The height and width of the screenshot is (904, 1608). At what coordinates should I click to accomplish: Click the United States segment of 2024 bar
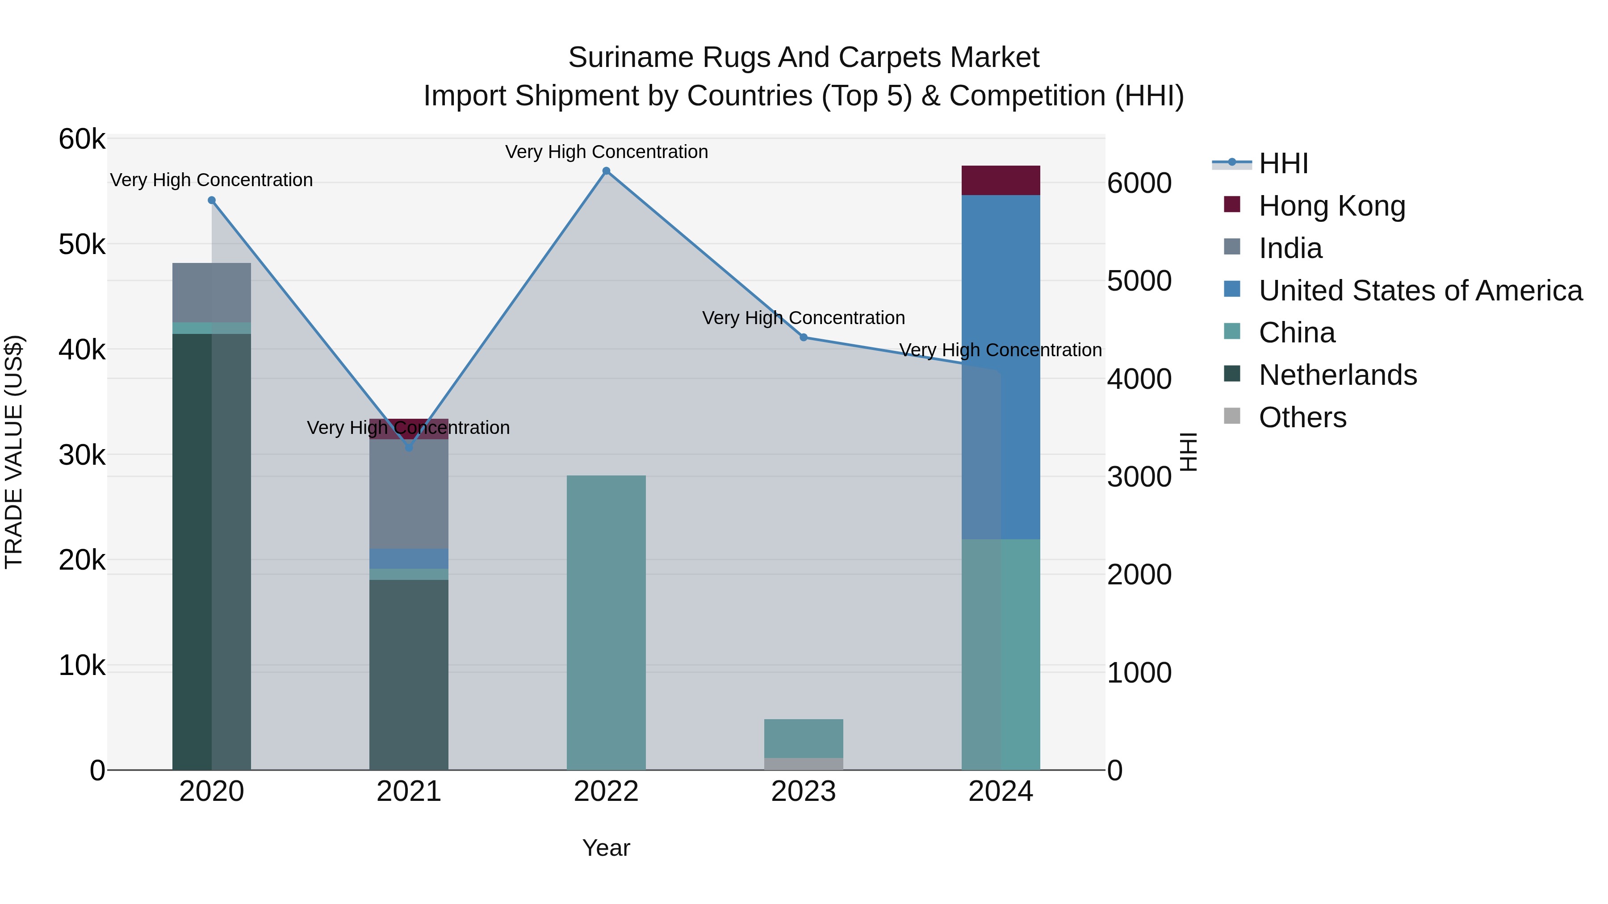coord(1001,367)
